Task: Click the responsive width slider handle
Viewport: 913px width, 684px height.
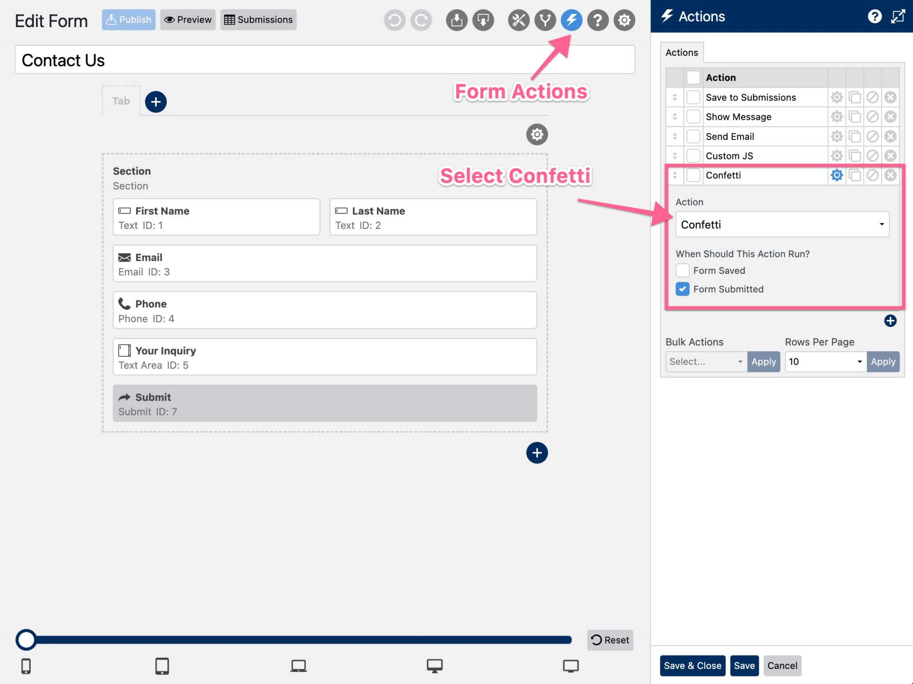Action: [x=26, y=640]
